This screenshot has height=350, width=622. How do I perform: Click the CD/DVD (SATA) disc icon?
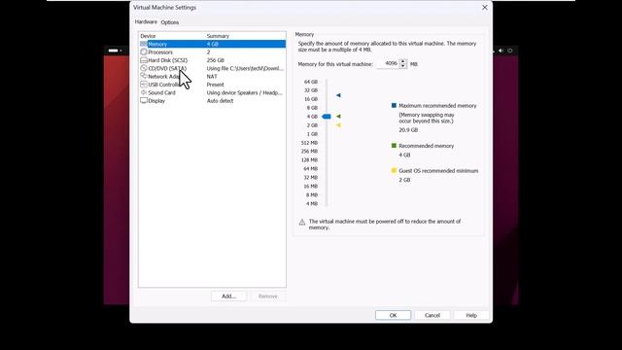[144, 68]
